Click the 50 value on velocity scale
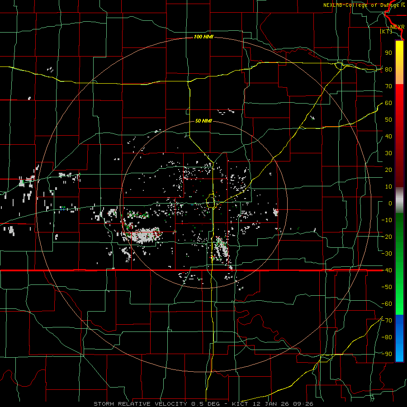The height and width of the screenshot is (407, 407). click(388, 120)
